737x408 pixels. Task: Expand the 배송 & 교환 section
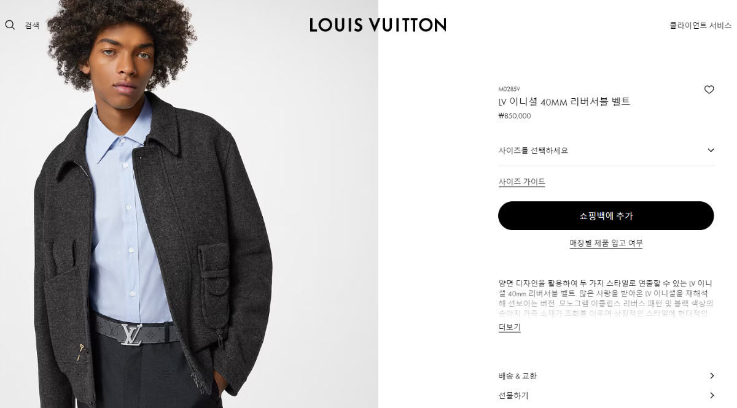pyautogui.click(x=606, y=376)
